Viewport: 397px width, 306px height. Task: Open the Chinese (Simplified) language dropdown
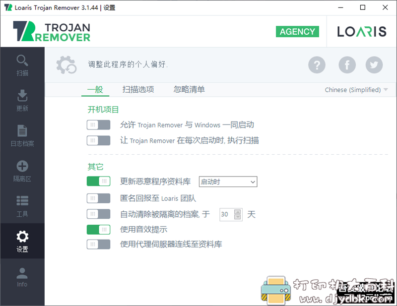pyautogui.click(x=356, y=90)
